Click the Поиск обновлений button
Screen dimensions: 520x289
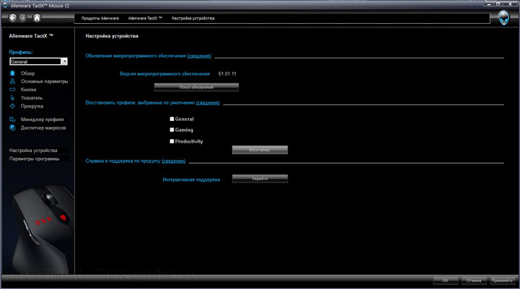pos(196,87)
